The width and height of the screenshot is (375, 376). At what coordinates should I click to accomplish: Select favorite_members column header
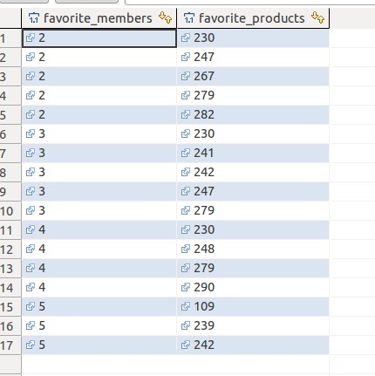point(99,18)
